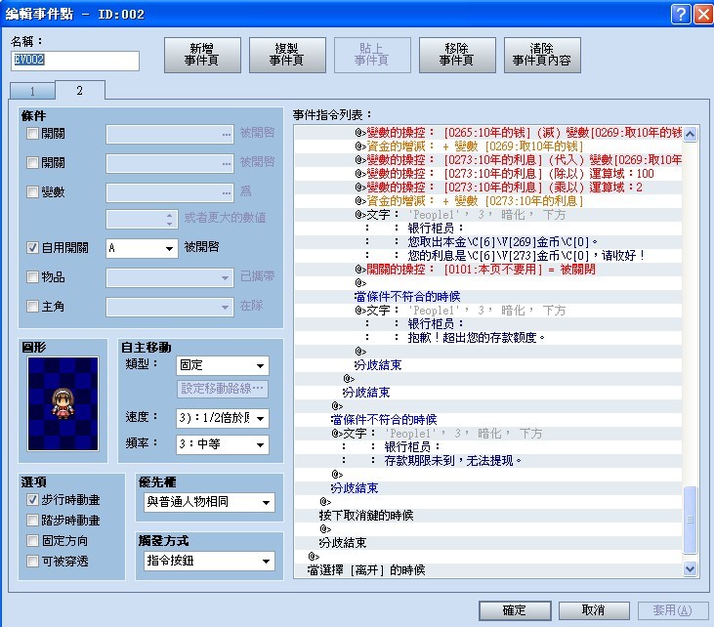The image size is (714, 627).
Task: Enable the first 開關 condition checkbox
Action: tap(32, 134)
